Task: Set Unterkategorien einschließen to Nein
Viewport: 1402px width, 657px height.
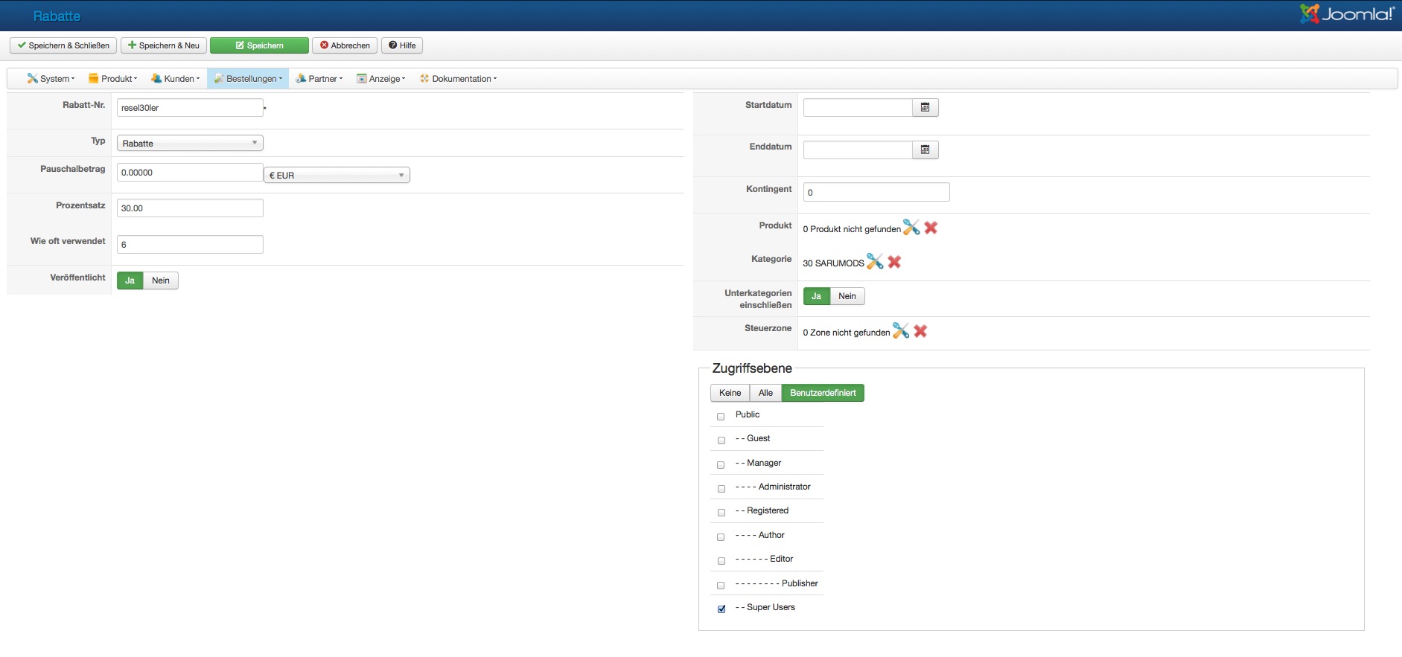Action: click(847, 296)
